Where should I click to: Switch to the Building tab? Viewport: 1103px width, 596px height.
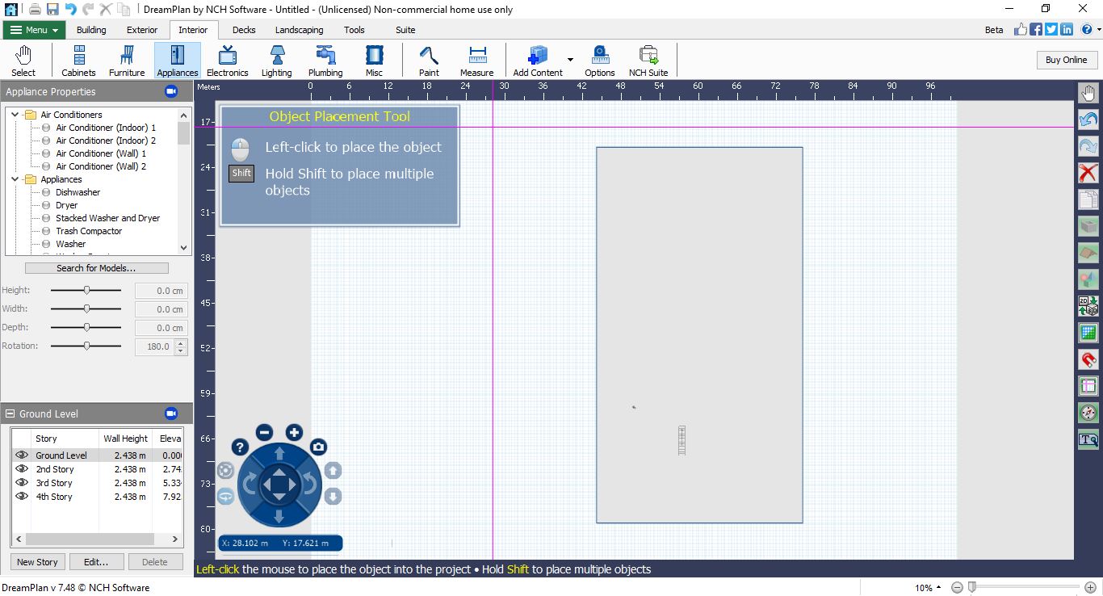click(x=91, y=30)
